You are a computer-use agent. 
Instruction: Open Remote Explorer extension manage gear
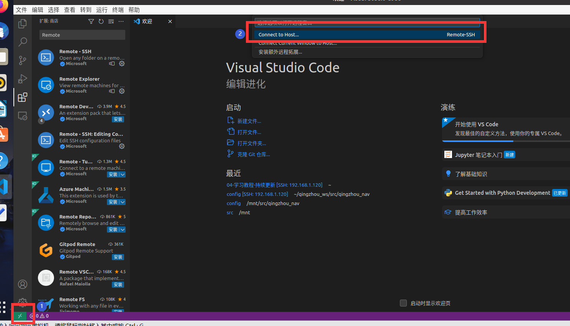(x=122, y=91)
